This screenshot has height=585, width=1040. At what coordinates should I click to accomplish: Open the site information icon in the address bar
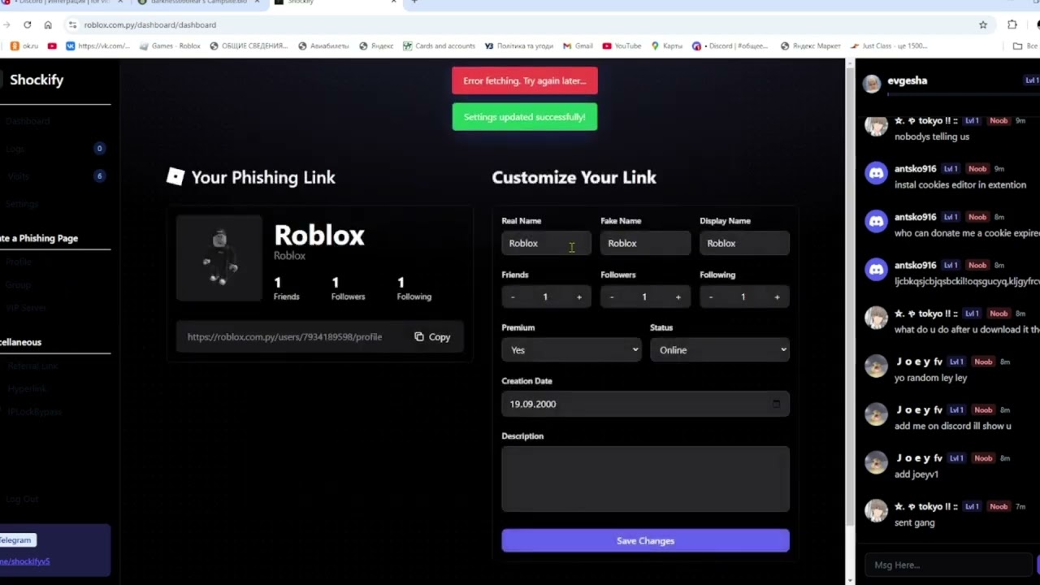(72, 25)
